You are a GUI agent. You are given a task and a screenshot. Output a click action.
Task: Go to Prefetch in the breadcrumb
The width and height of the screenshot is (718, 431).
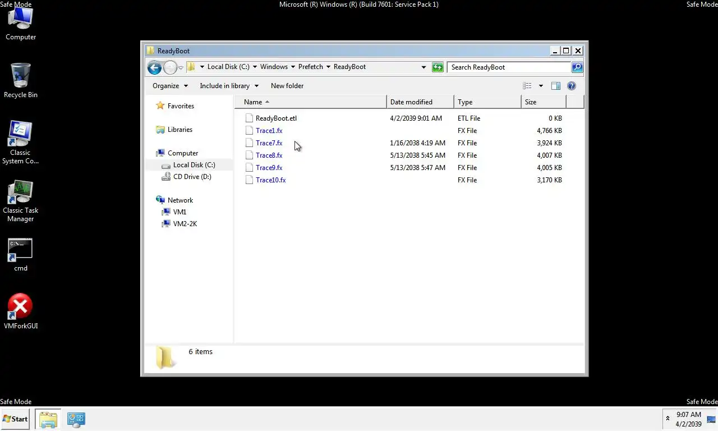tap(311, 67)
